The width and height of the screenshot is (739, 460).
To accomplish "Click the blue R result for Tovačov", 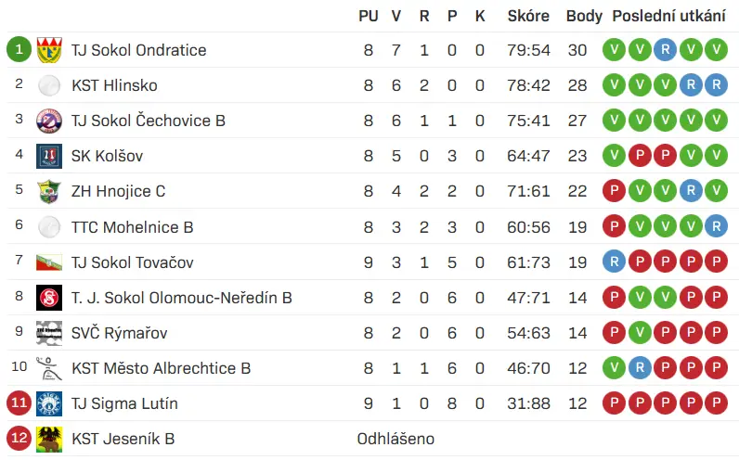I will click(614, 262).
